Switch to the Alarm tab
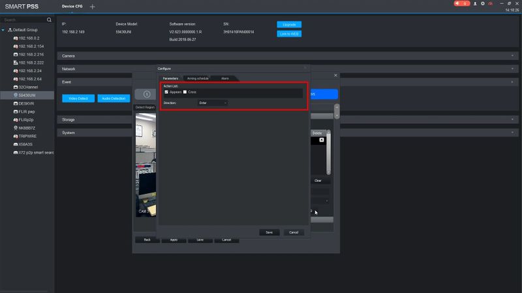This screenshot has height=293, width=522. pos(225,78)
